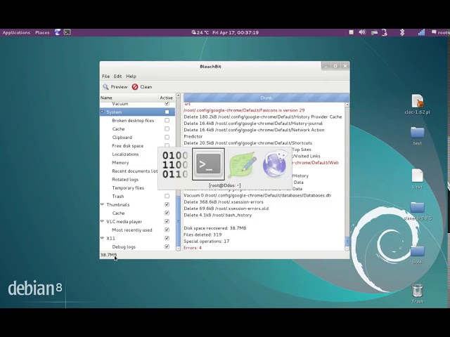Click the Active column header
450x337 pixels.
(x=167, y=98)
